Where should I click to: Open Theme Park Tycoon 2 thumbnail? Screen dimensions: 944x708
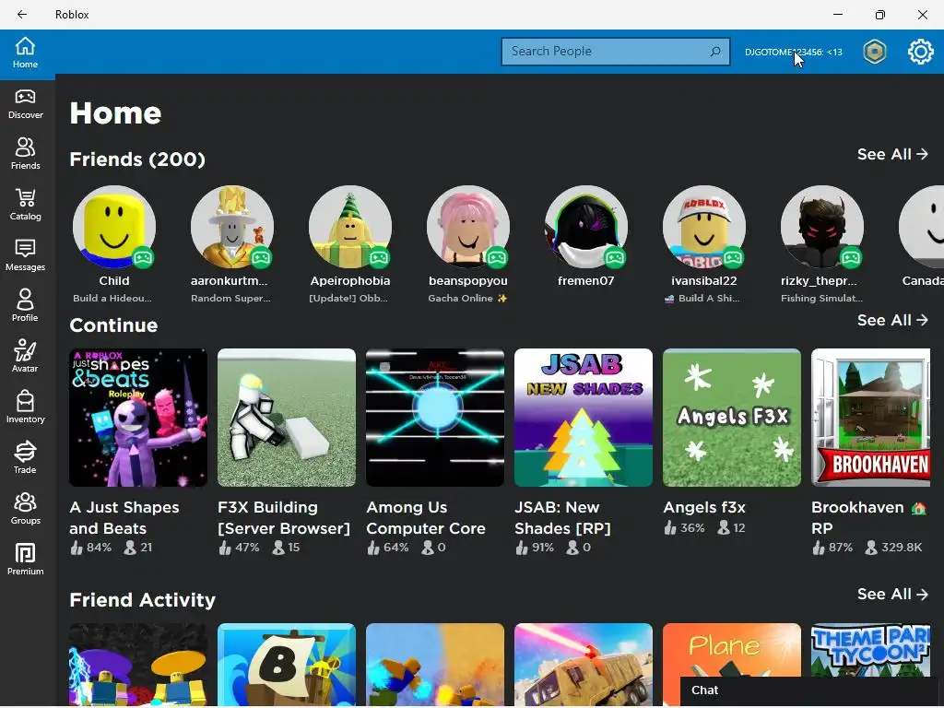(x=870, y=650)
